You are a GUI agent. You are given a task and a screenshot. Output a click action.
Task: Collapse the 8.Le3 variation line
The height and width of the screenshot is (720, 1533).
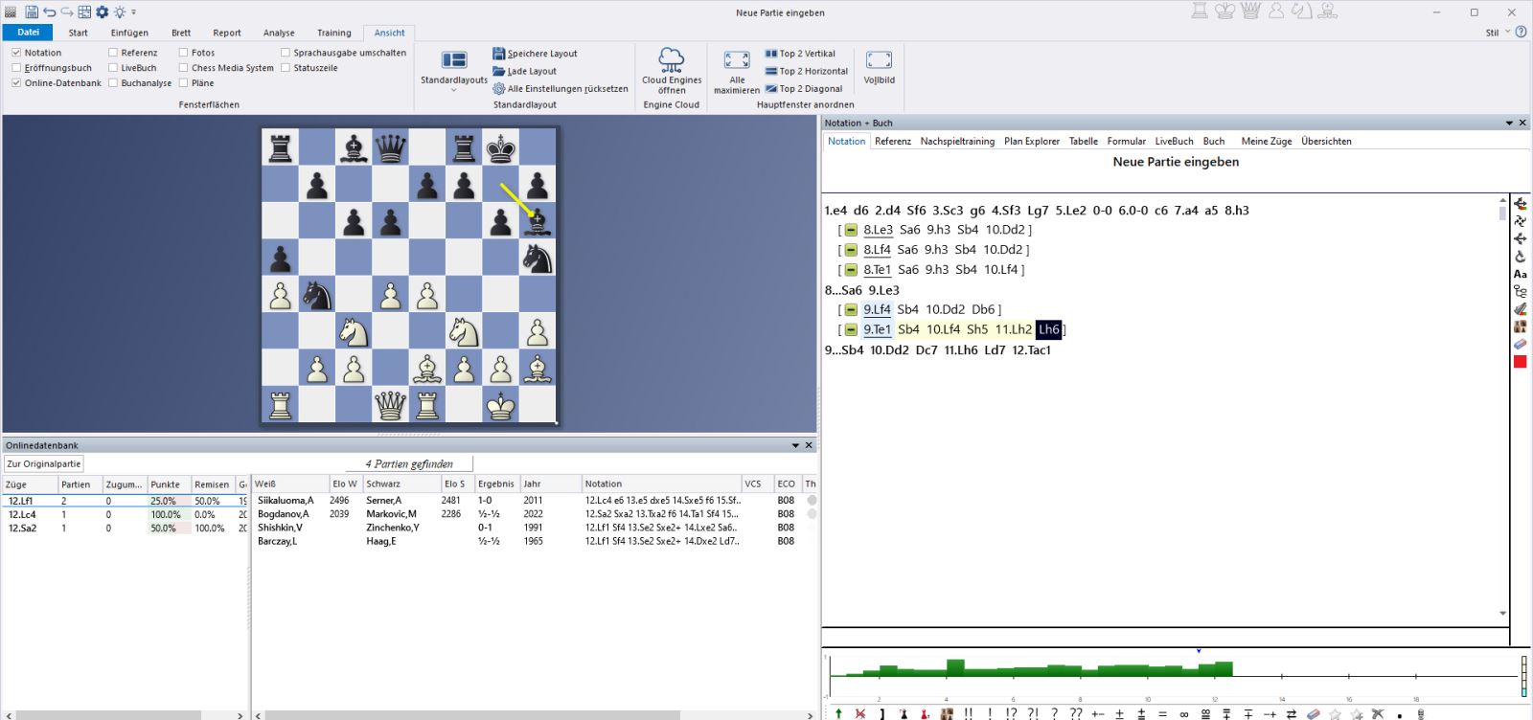(851, 230)
